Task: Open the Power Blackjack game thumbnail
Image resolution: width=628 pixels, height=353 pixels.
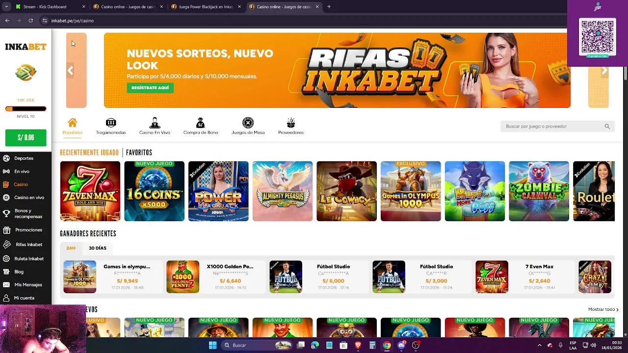Action: point(218,191)
